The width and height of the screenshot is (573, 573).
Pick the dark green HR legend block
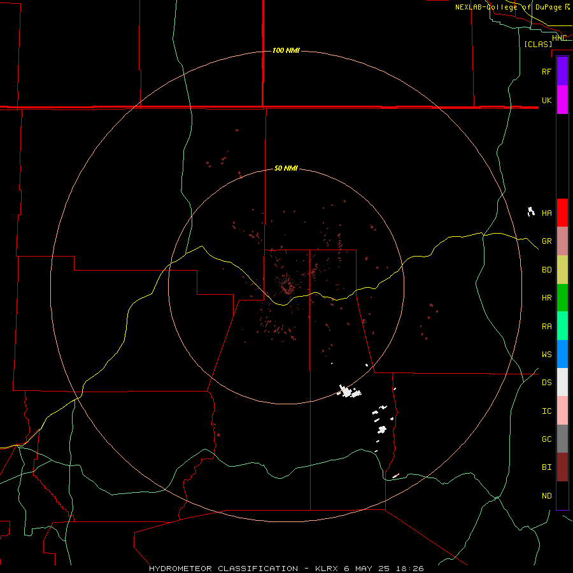tap(562, 298)
